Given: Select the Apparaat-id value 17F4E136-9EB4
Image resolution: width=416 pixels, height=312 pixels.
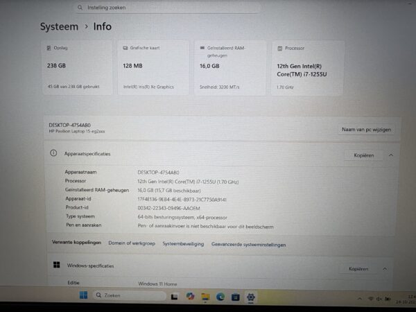Looking at the screenshot, I should (182, 200).
